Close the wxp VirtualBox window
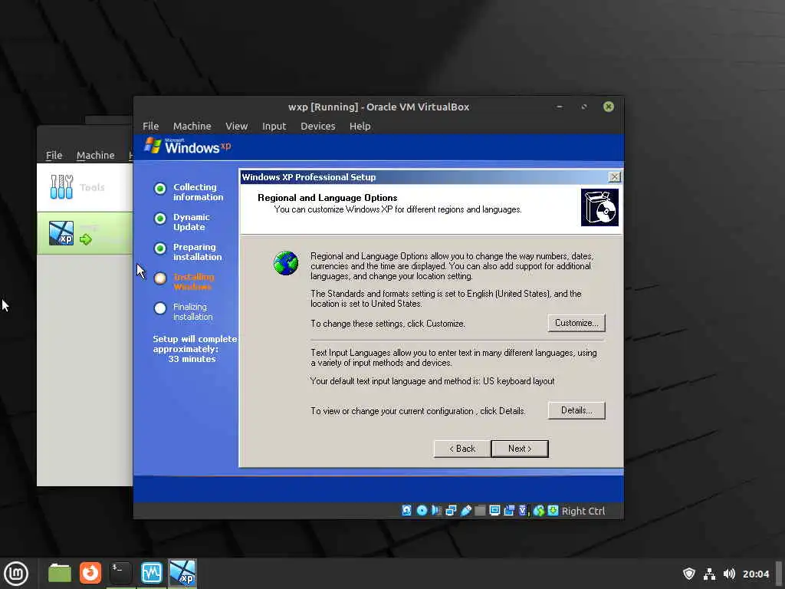This screenshot has width=785, height=589. click(608, 107)
